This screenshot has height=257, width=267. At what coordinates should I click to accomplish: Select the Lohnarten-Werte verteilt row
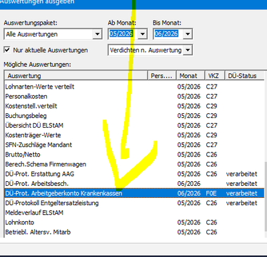click(x=134, y=87)
